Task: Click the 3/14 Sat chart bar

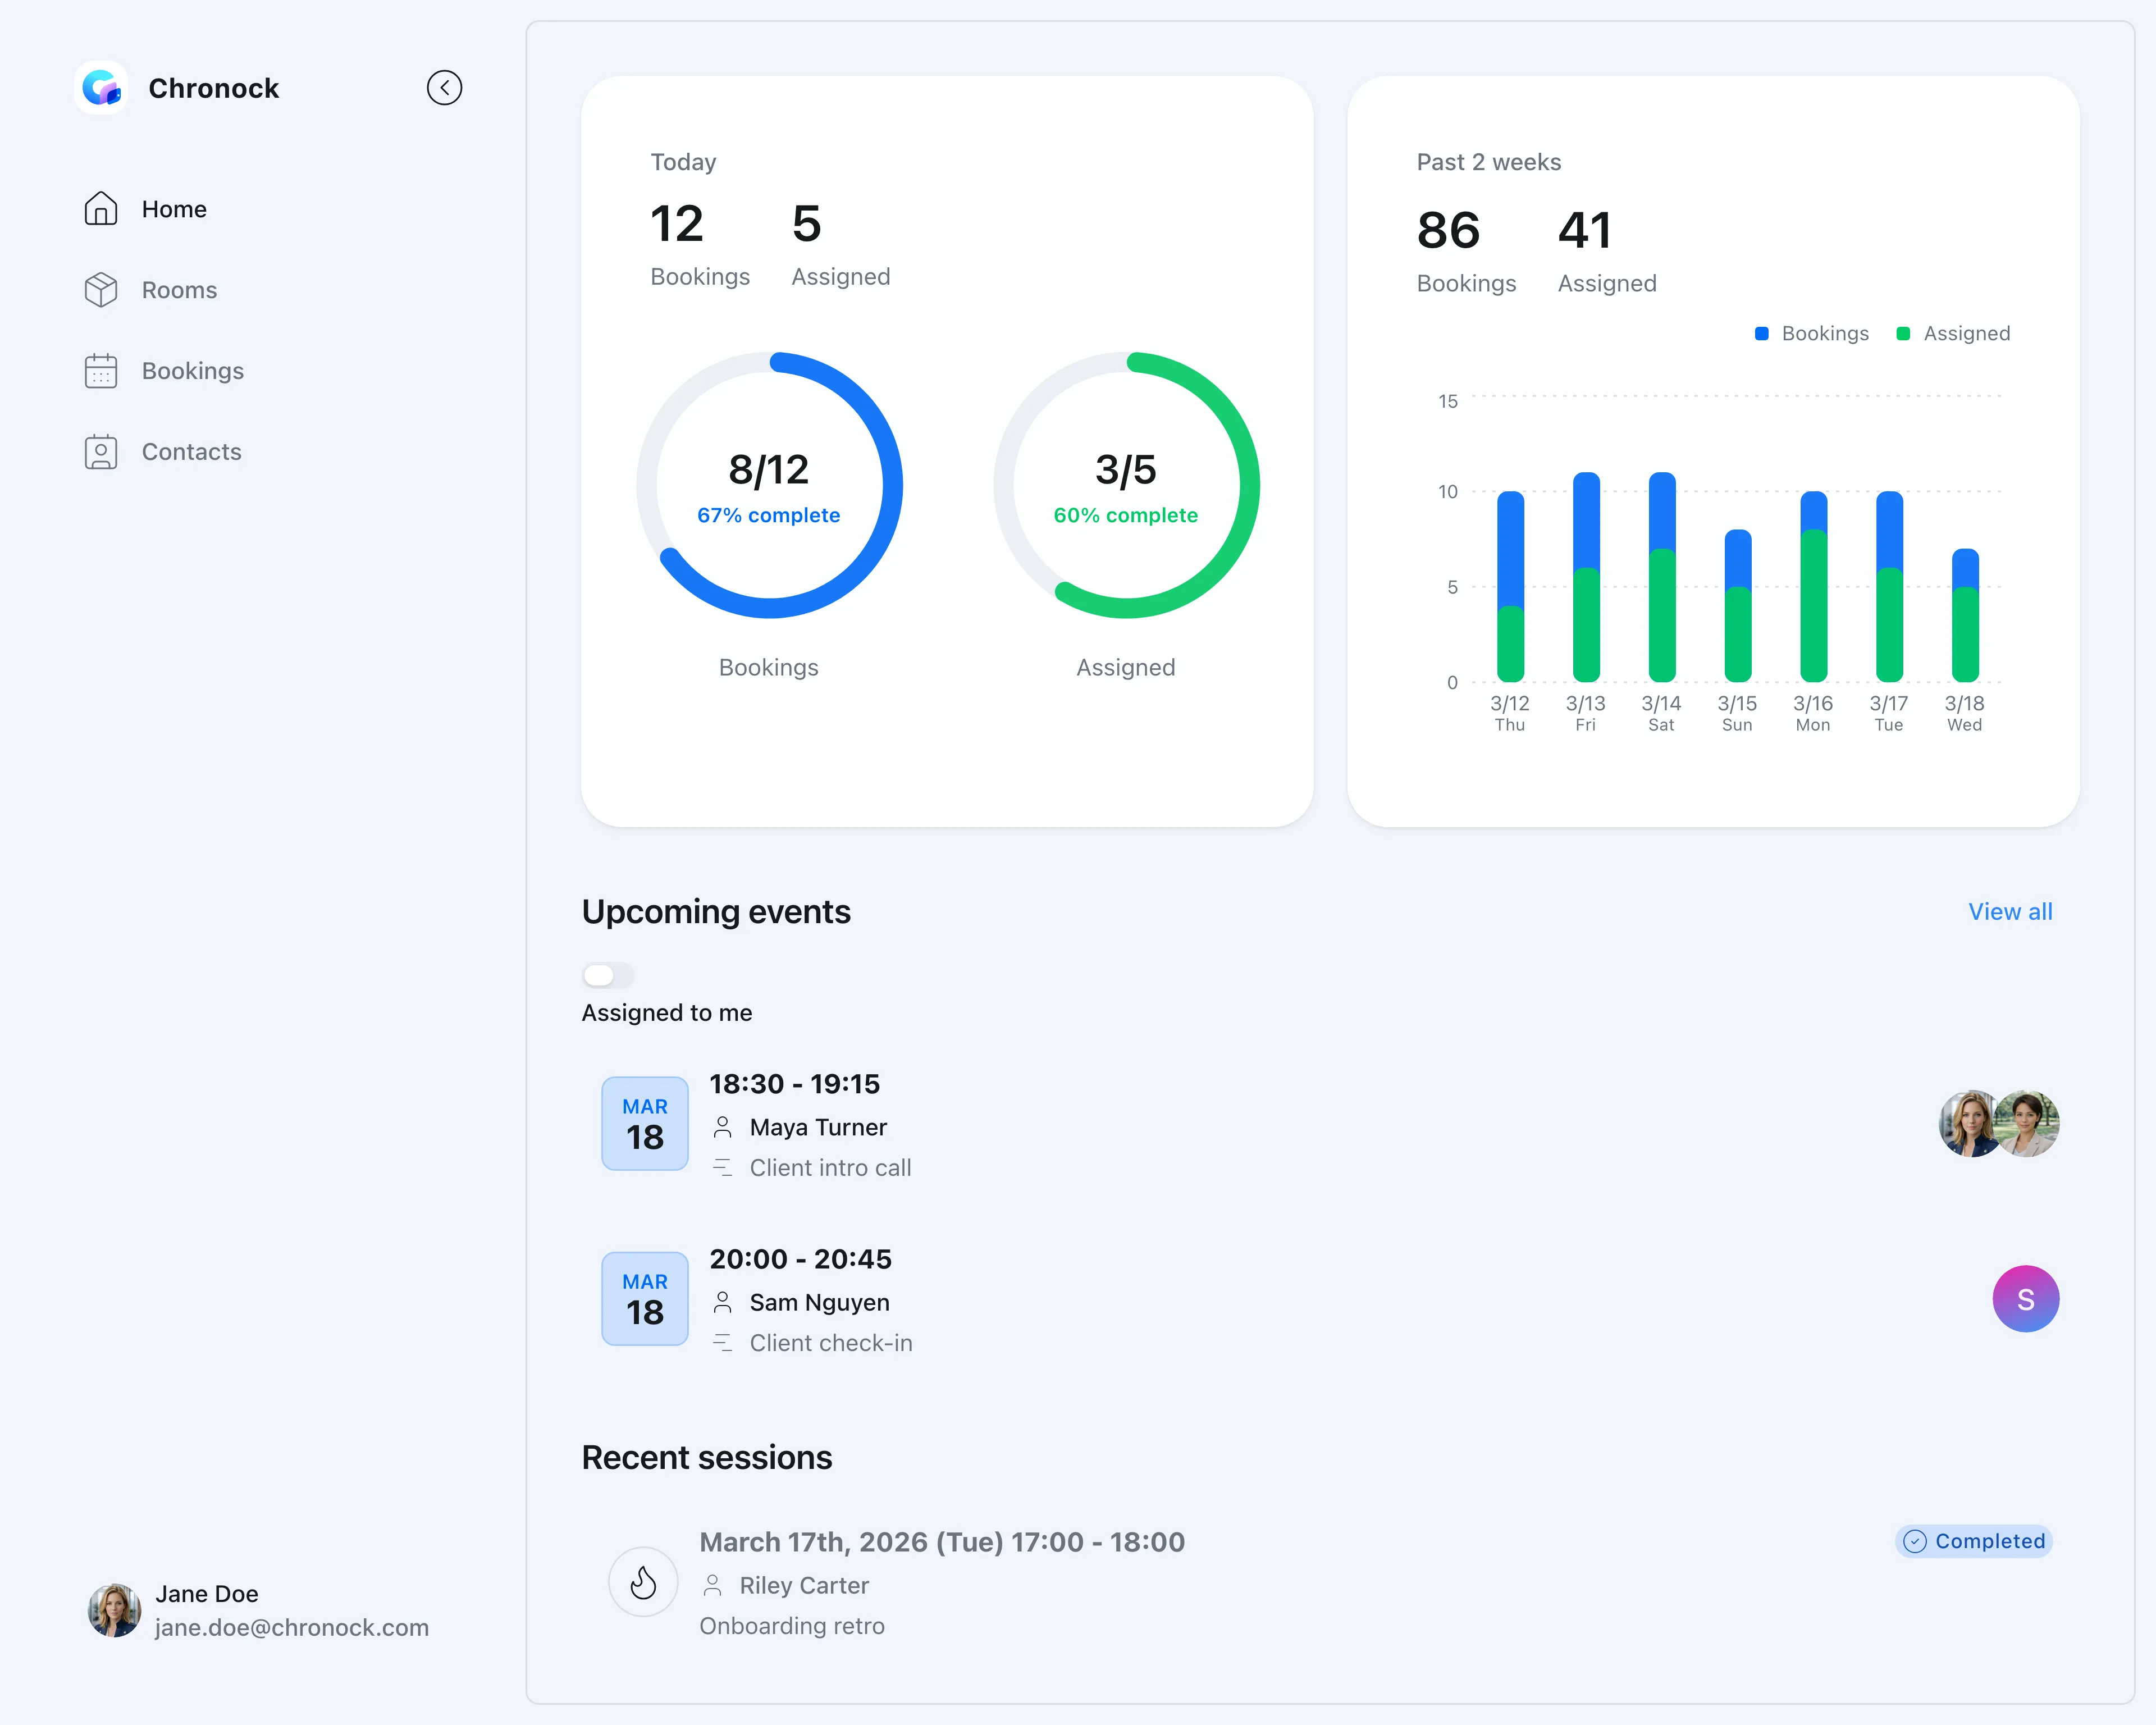Action: pyautogui.click(x=1662, y=577)
